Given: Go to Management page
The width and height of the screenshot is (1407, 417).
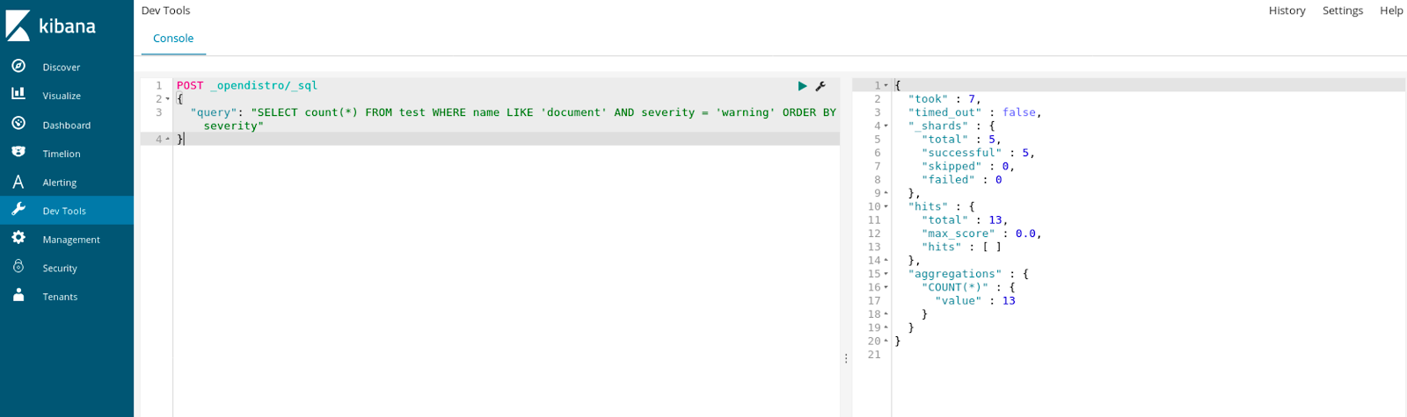Looking at the screenshot, I should coord(71,240).
